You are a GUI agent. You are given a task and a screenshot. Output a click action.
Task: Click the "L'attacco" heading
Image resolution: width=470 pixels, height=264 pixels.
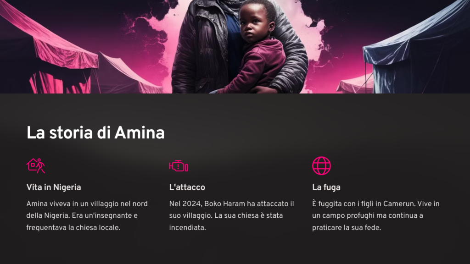[187, 187]
